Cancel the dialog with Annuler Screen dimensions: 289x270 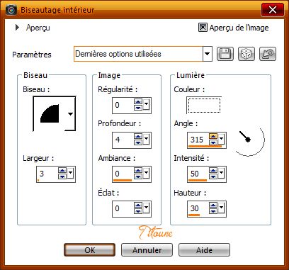[x=147, y=250]
